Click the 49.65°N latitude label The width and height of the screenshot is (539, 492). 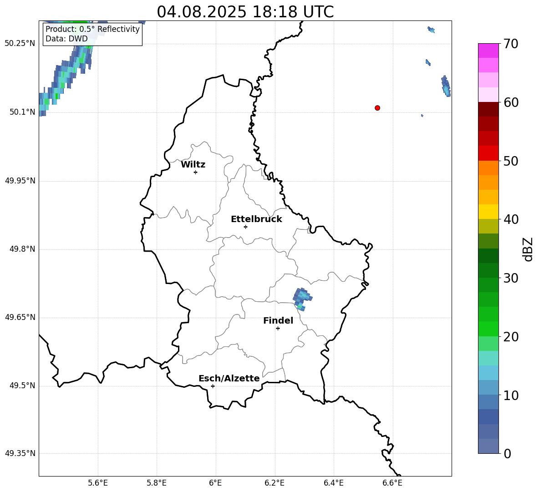point(20,317)
